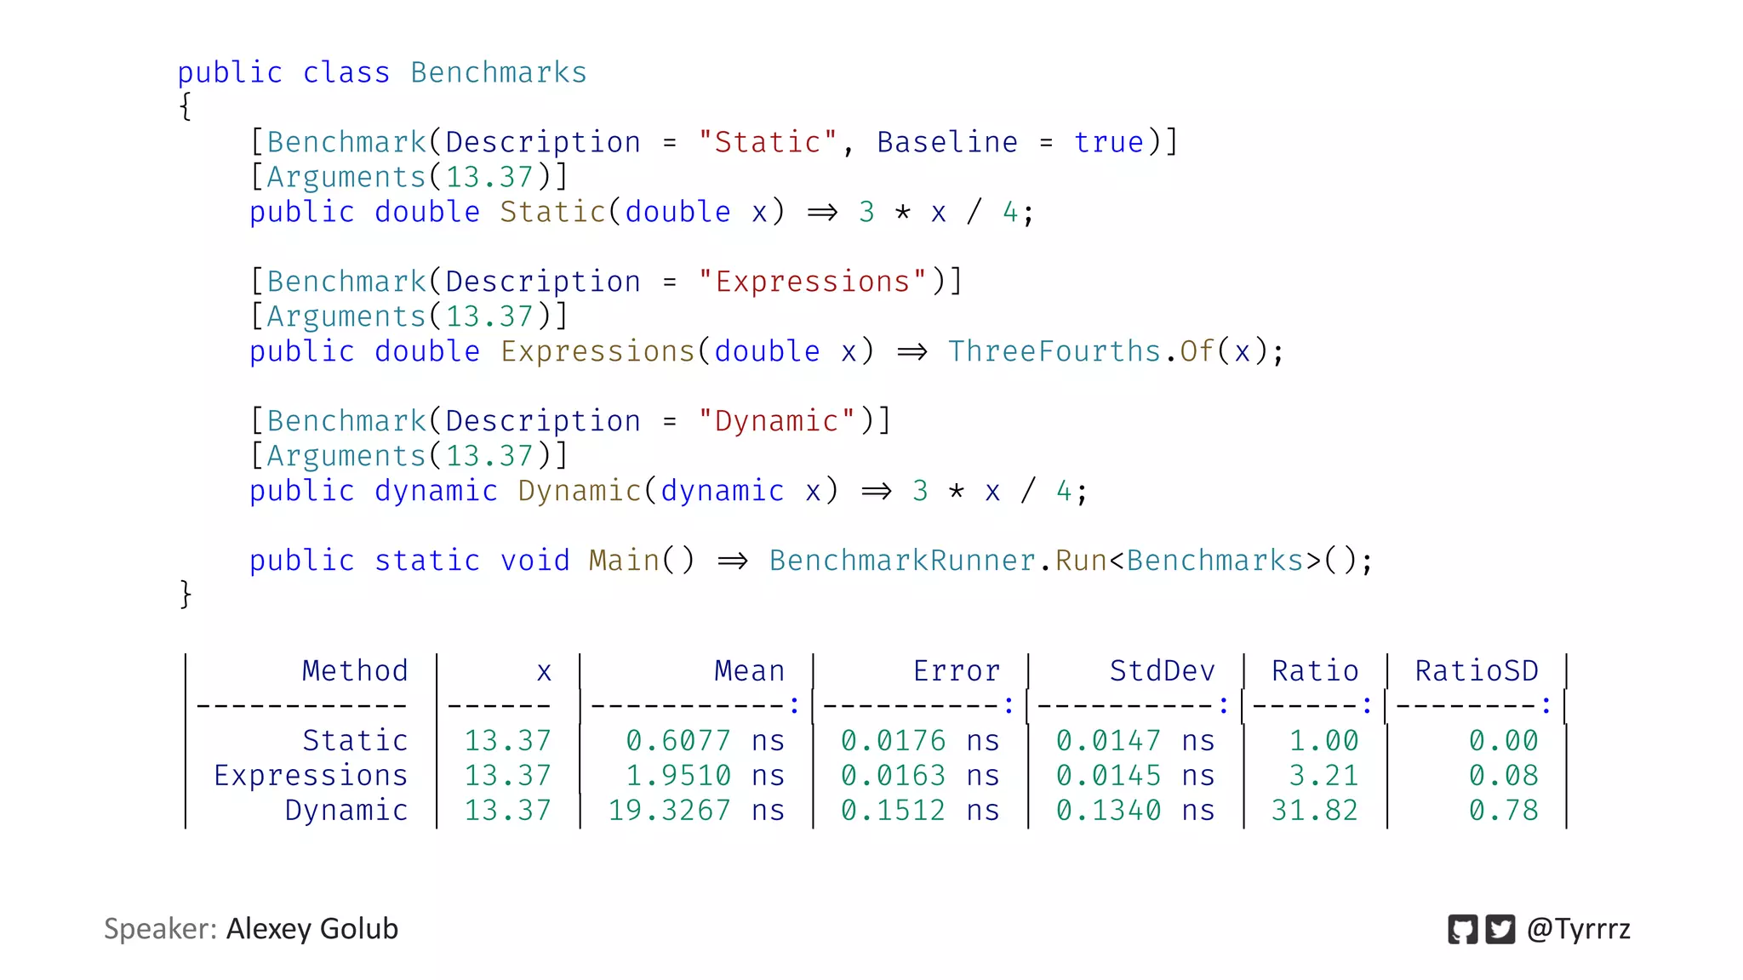This screenshot has height=980, width=1743.
Task: Click the class name Benchmarks in declaration
Action: click(499, 72)
